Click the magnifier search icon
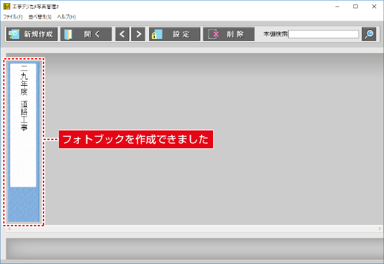This screenshot has width=384, height=264. 369,34
